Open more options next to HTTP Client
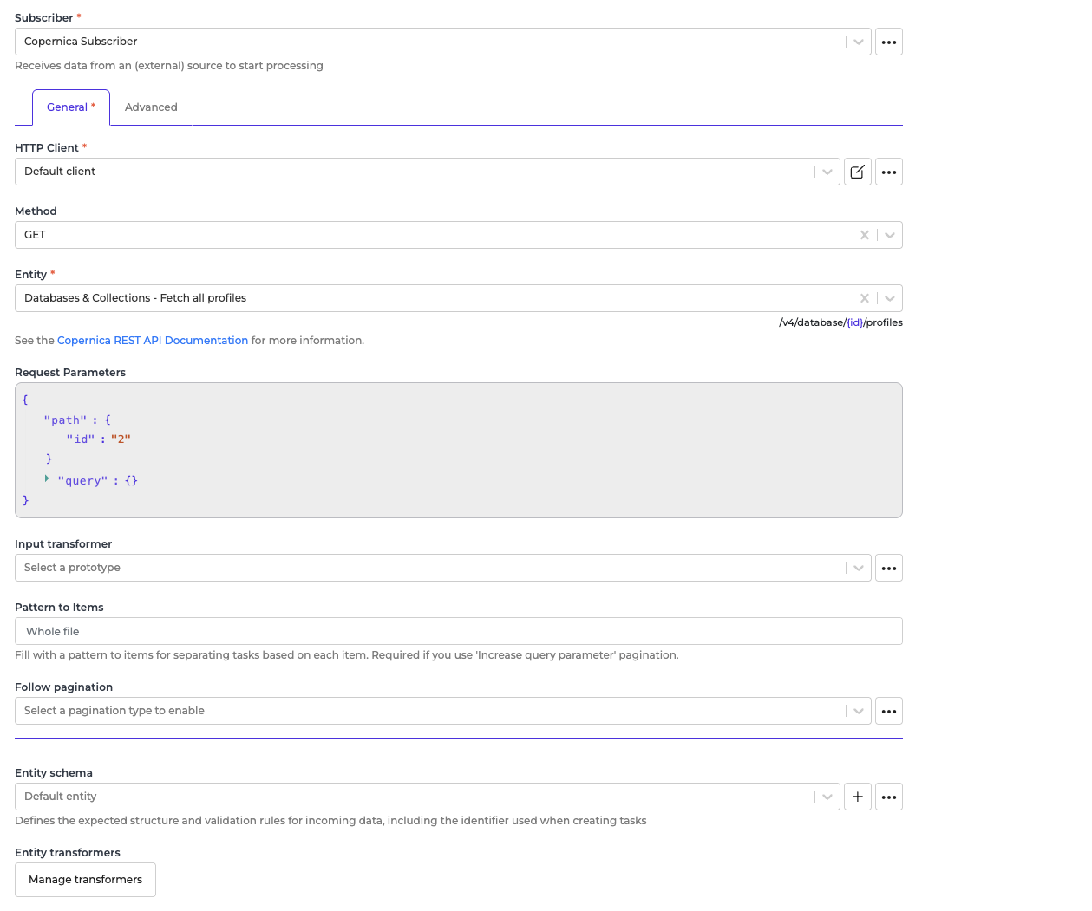The image size is (1092, 911). (888, 172)
